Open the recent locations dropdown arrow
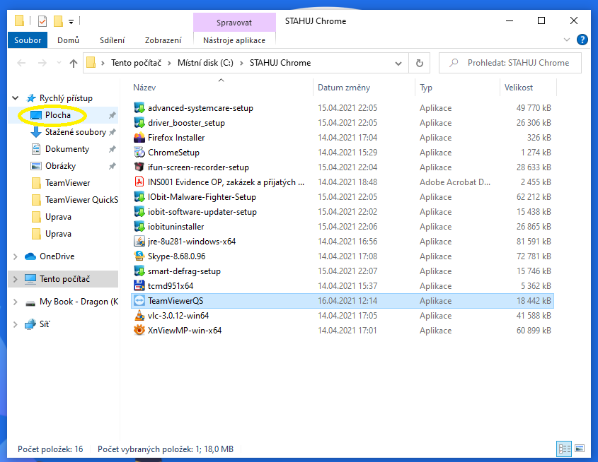The image size is (598, 462). point(59,63)
